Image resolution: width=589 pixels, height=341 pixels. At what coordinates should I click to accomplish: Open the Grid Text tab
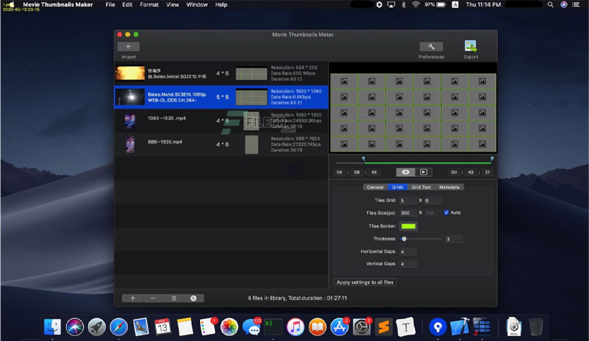(421, 187)
